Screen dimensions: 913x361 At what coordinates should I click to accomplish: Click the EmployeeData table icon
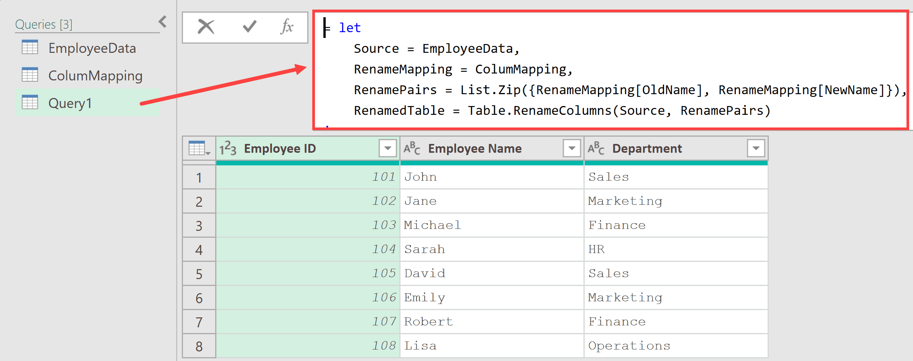coord(29,47)
